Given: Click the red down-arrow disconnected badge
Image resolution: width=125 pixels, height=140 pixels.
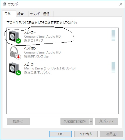Looking at the screenshot, I should point(19,57).
